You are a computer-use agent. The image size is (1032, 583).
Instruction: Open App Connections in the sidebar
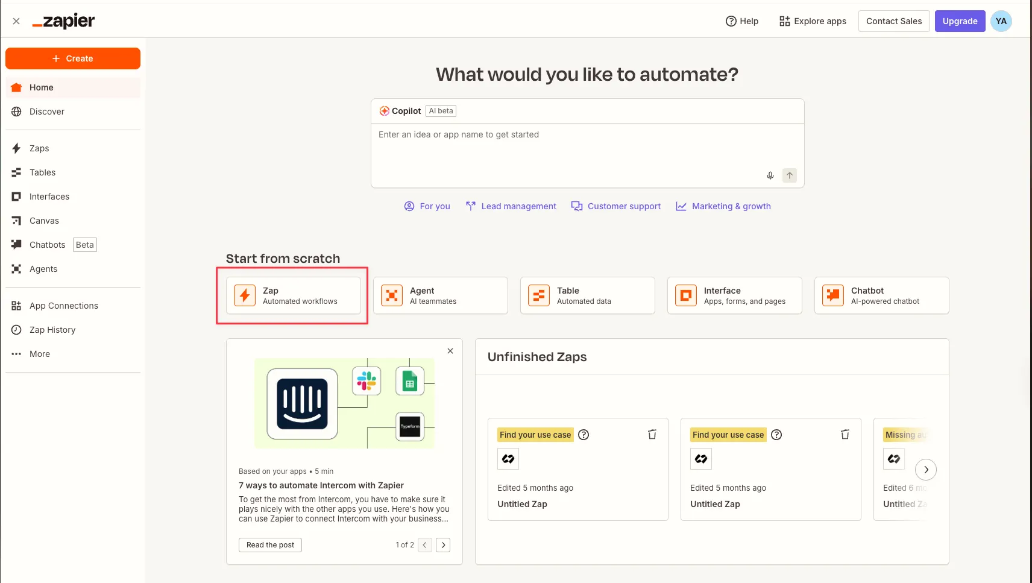point(73,306)
